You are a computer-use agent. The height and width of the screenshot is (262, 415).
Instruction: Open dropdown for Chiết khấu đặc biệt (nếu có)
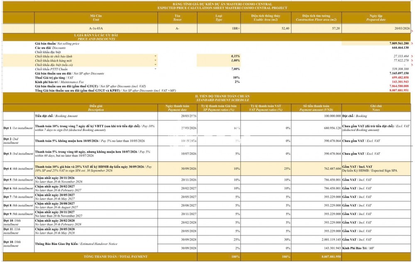(x=155, y=65)
